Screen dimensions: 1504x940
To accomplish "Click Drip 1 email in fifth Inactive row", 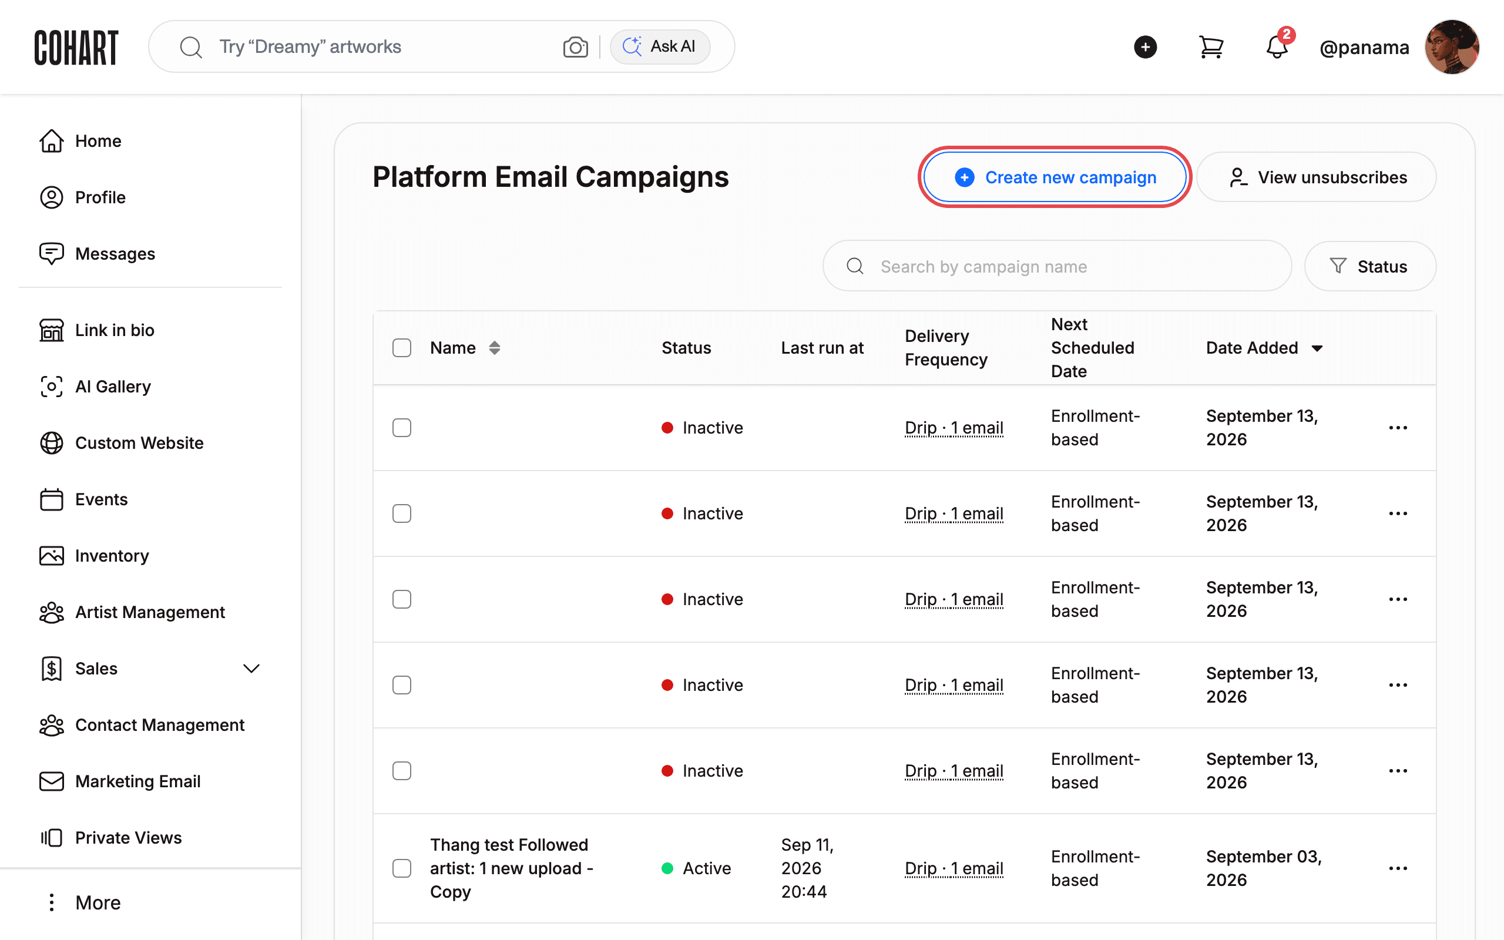I will 954,771.
